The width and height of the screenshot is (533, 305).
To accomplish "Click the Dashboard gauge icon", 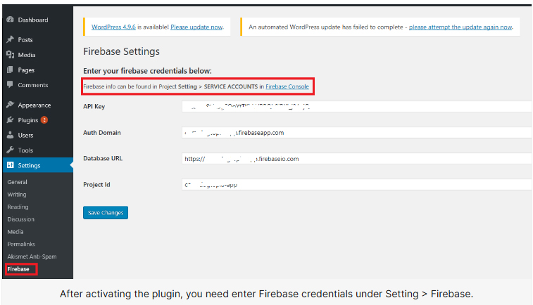I will pyautogui.click(x=10, y=20).
